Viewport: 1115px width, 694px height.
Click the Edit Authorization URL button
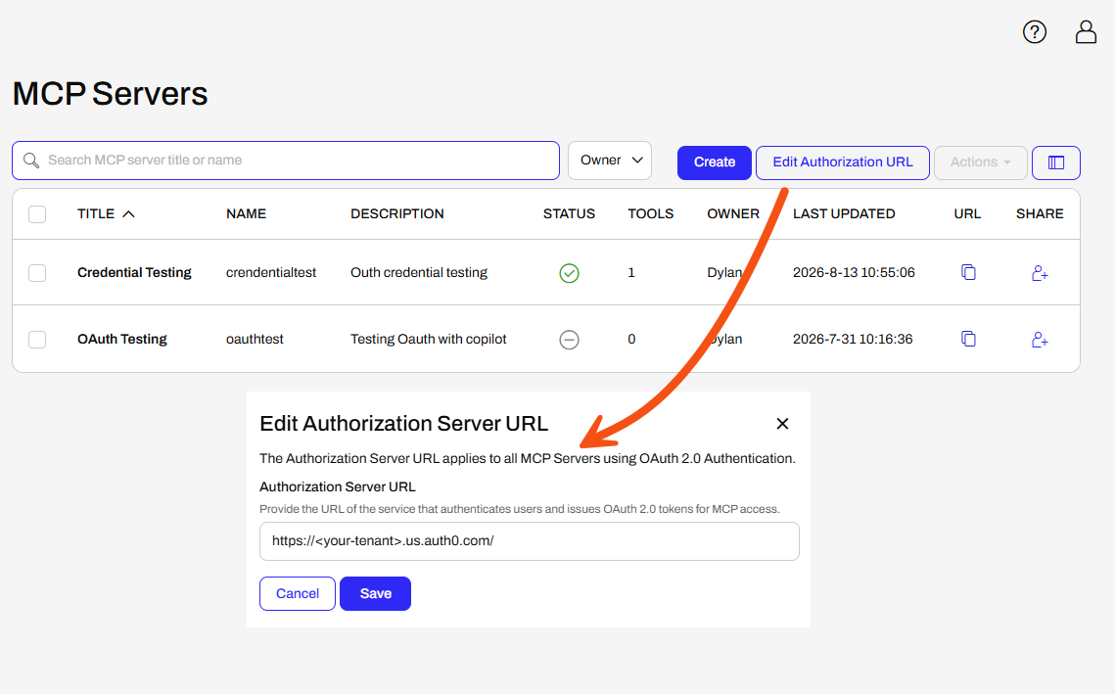[x=843, y=162]
